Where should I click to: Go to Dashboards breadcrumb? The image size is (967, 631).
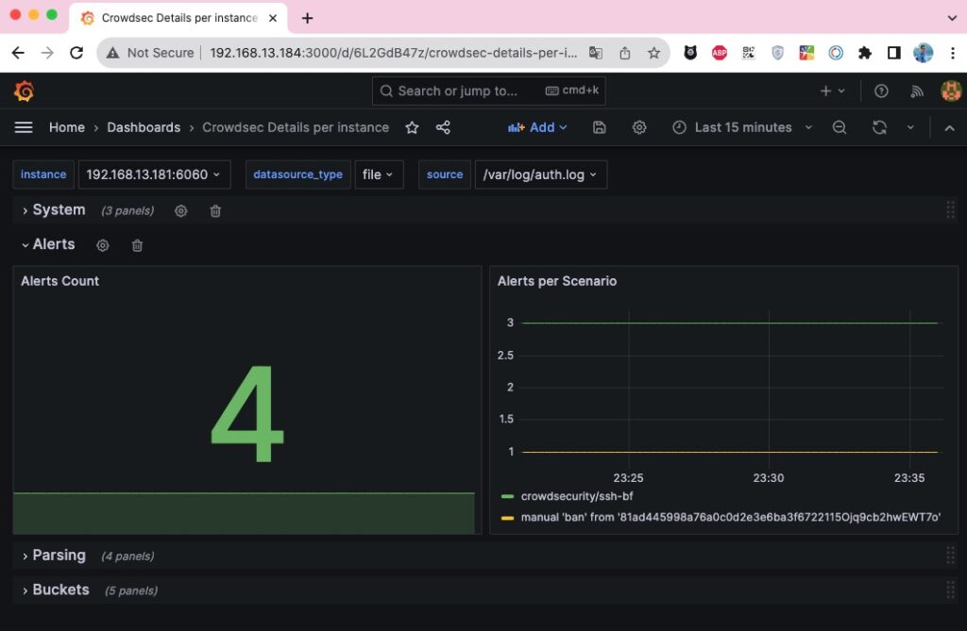(144, 127)
